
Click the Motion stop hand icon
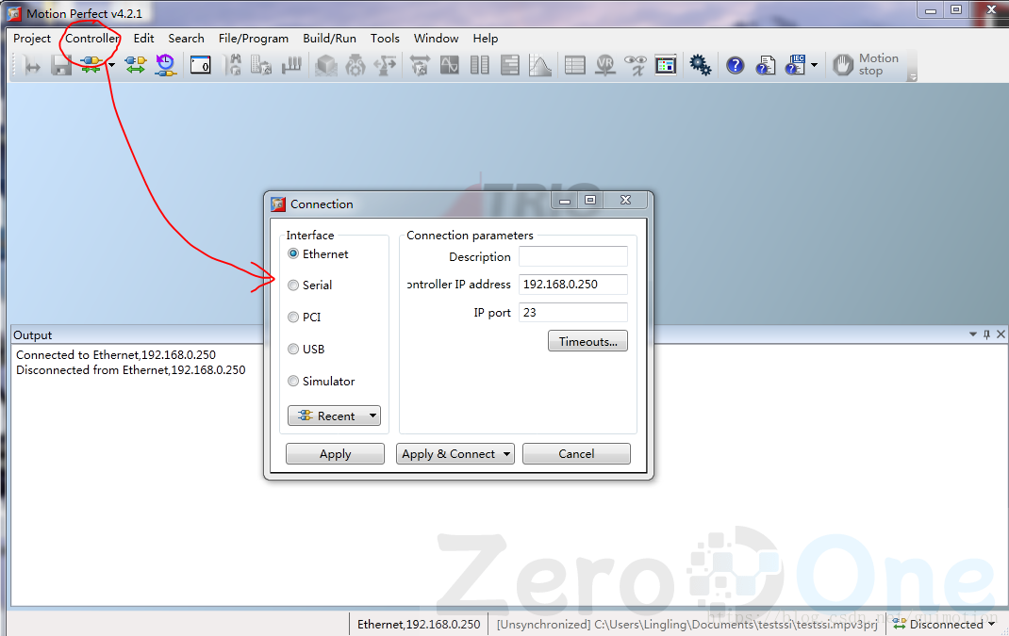(x=843, y=65)
